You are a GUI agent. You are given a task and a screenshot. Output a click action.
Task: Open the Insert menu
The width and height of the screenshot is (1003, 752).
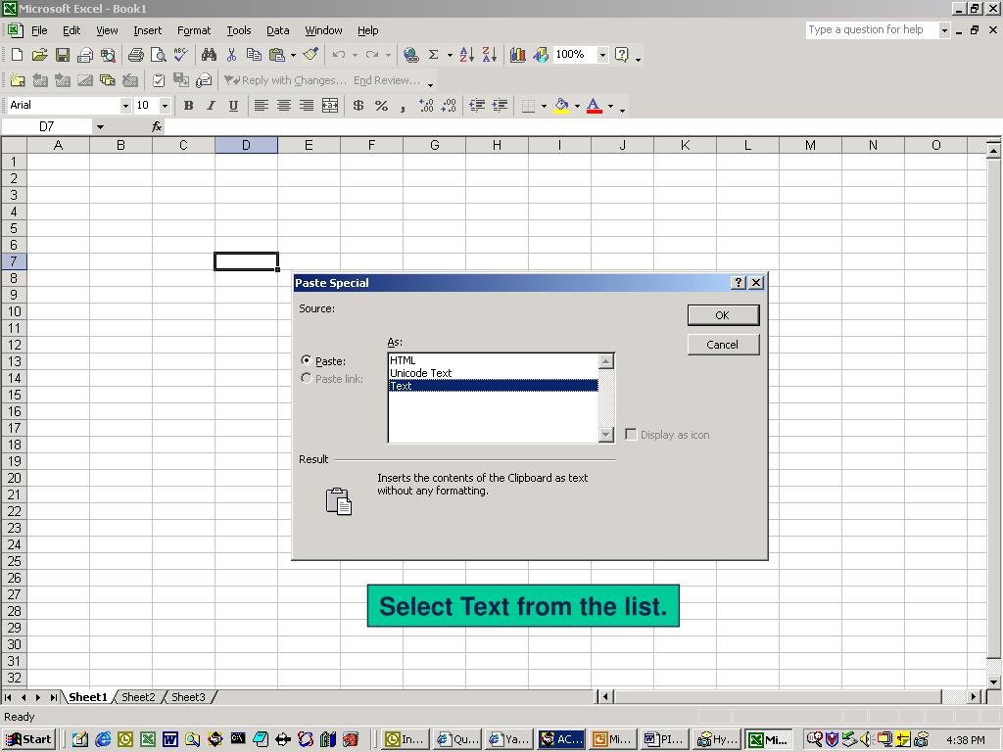pos(147,30)
